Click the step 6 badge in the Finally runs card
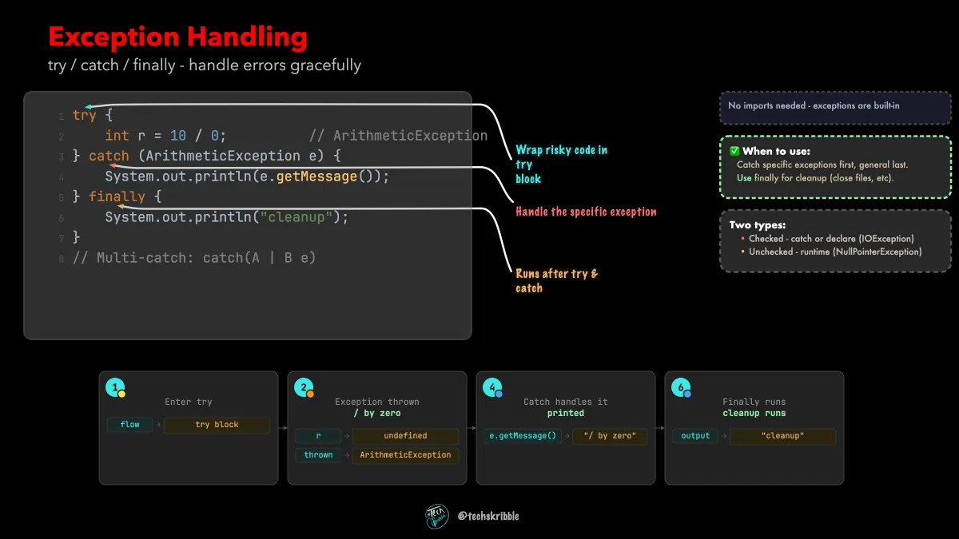The width and height of the screenshot is (959, 539). point(681,388)
